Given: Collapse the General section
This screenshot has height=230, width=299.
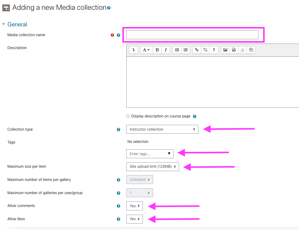Looking at the screenshot, I should (x=3, y=24).
